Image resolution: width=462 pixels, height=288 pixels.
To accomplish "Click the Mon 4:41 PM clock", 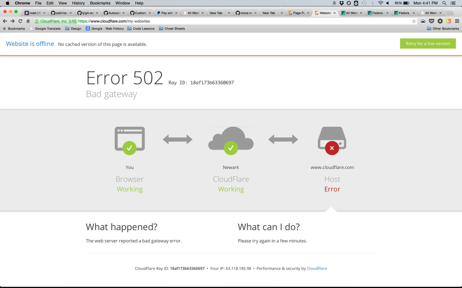I will 425,3.
